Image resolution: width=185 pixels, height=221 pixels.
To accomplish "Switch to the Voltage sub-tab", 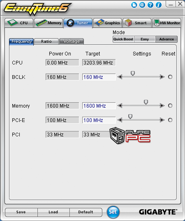I will 72,41.
